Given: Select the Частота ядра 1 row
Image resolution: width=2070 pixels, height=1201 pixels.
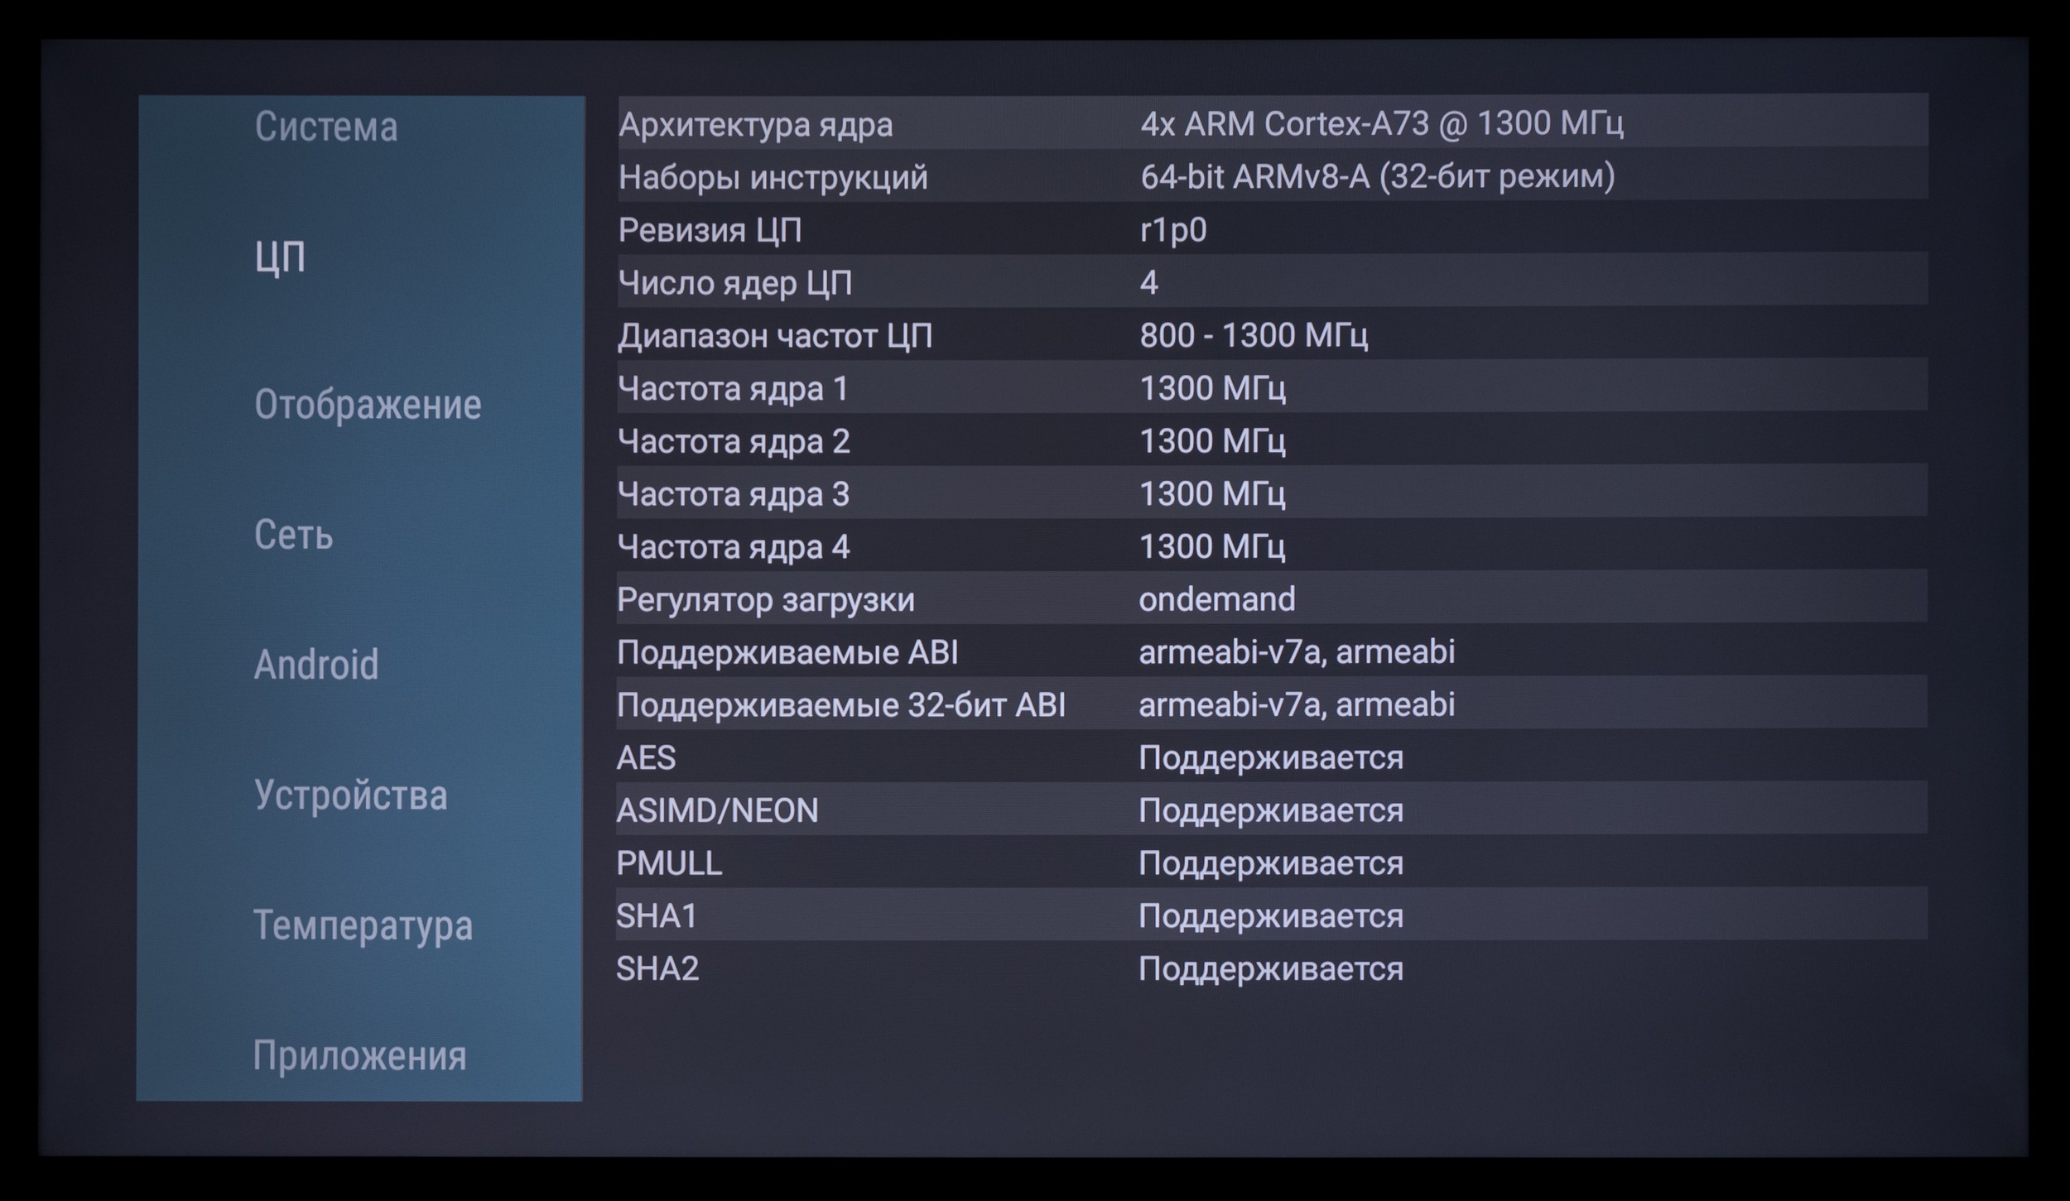Looking at the screenshot, I should click(1272, 388).
